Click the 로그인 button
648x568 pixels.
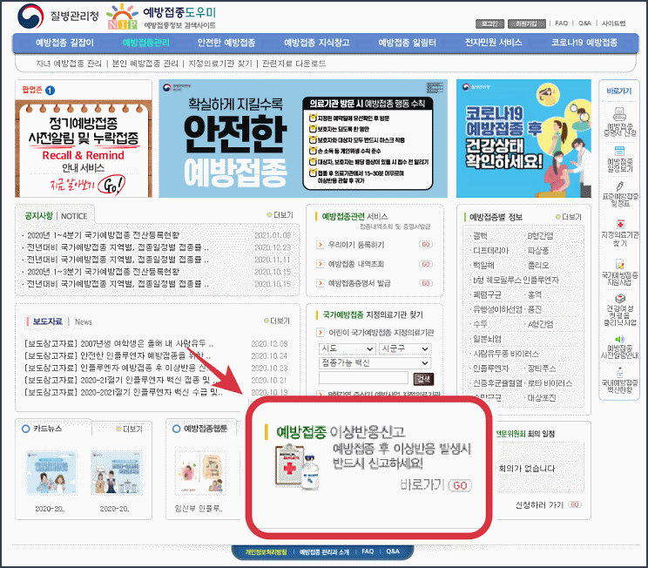click(489, 24)
